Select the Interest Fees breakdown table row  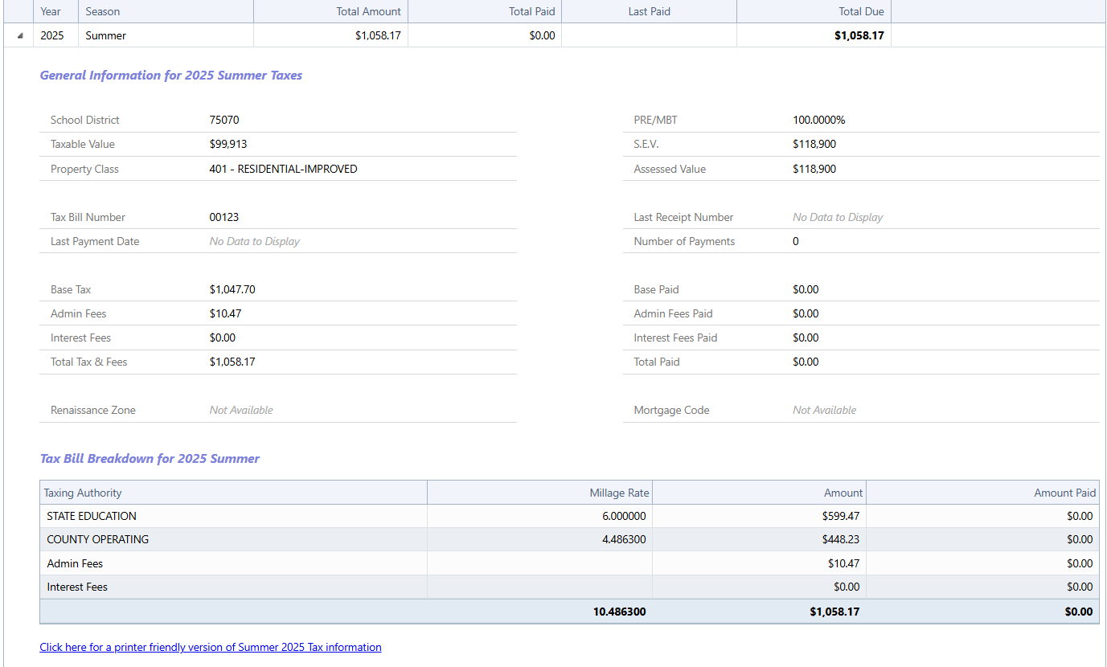(x=77, y=587)
